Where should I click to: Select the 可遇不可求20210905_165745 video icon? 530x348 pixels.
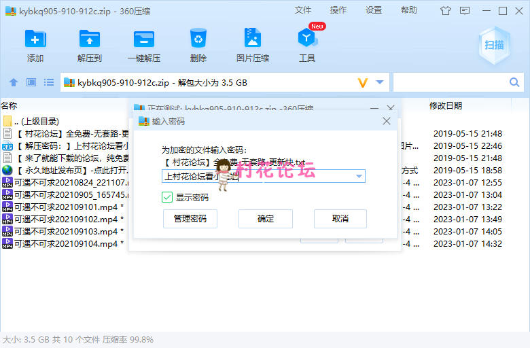[7, 194]
